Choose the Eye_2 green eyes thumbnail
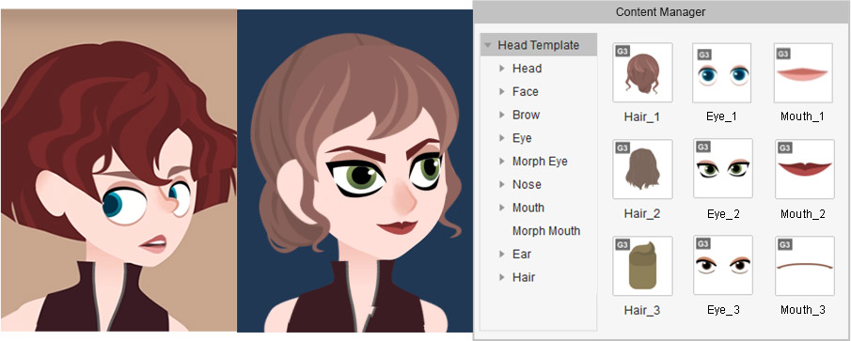Viewport: 851px width, 341px height. click(x=722, y=169)
